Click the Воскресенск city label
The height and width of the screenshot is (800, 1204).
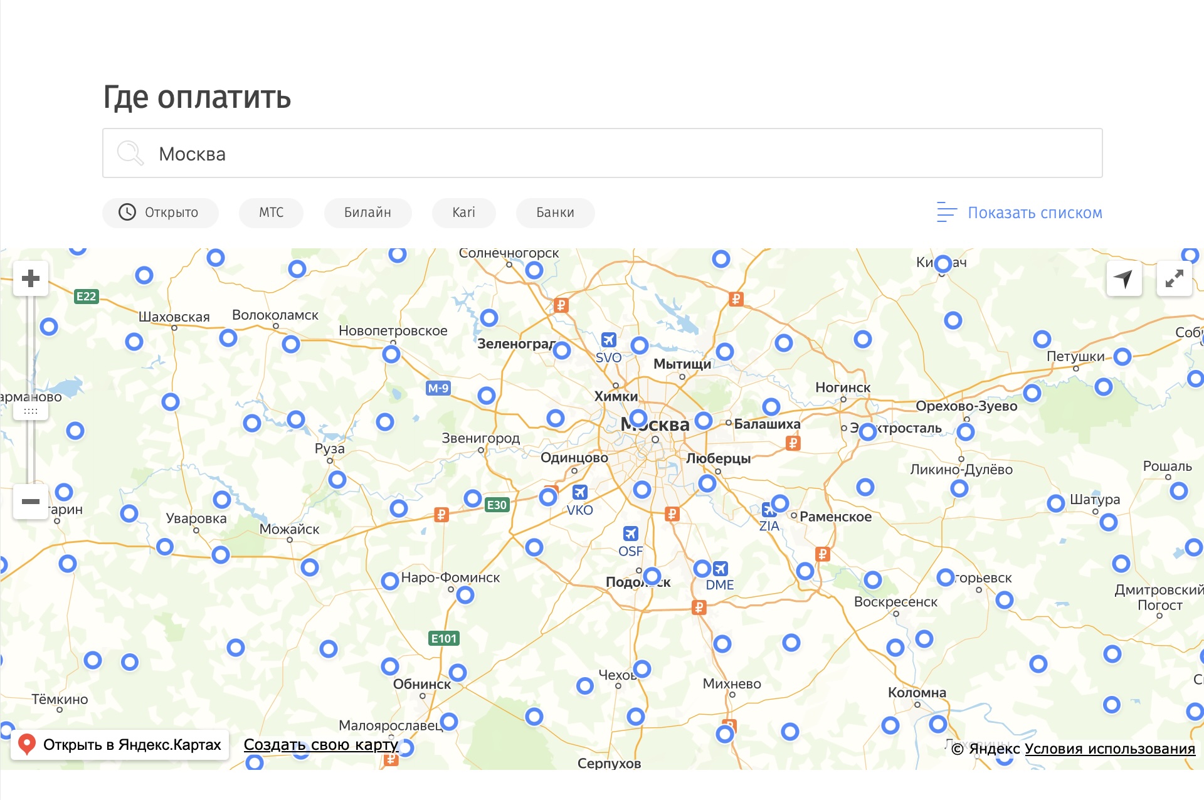(x=895, y=602)
